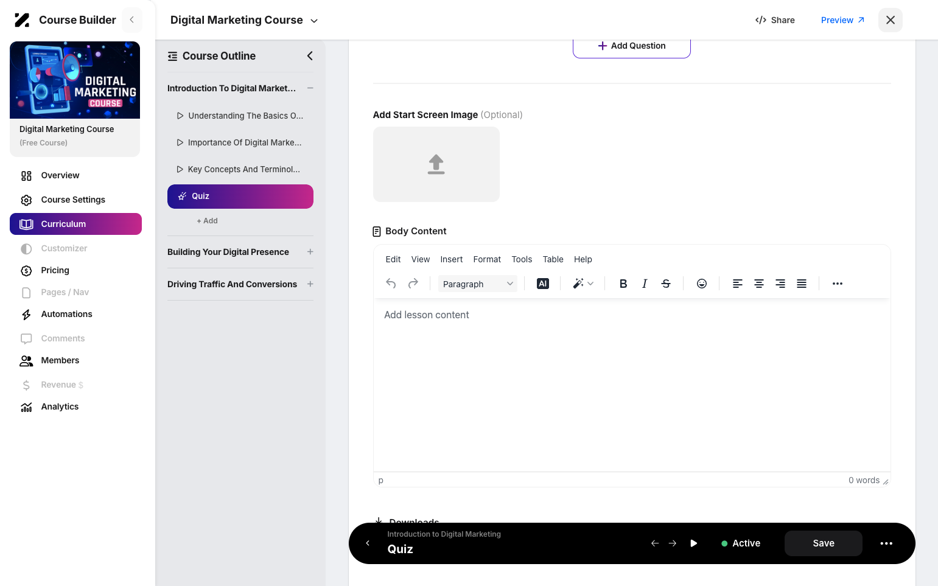This screenshot has width=938, height=586.
Task: Go to previous lesson arrow in bottom bar
Action: coord(655,543)
